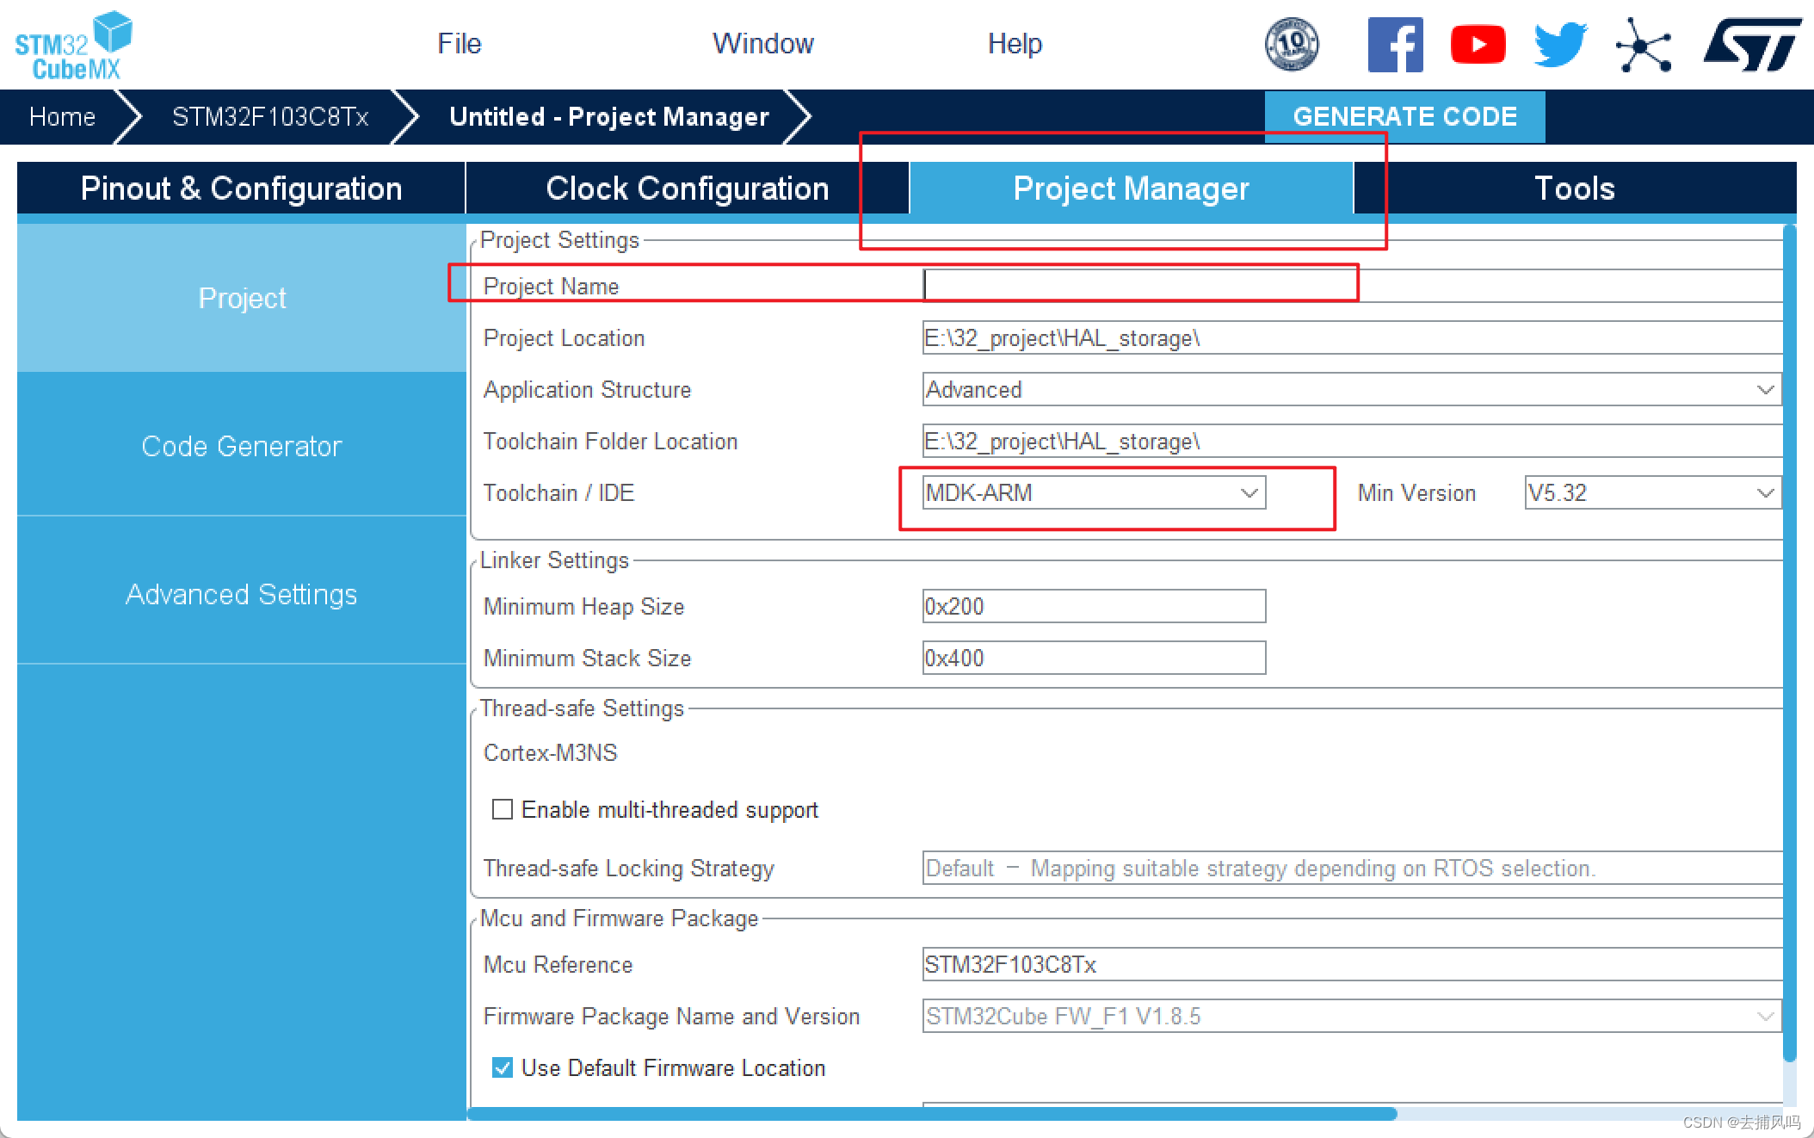Switch to Clock Configuration tab

(688, 189)
